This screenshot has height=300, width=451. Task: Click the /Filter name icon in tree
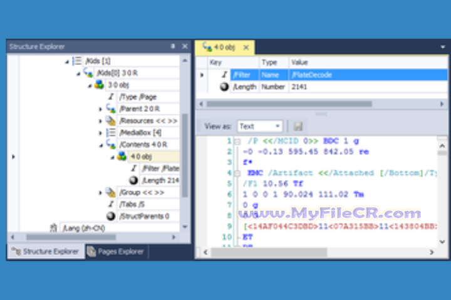pos(134,168)
